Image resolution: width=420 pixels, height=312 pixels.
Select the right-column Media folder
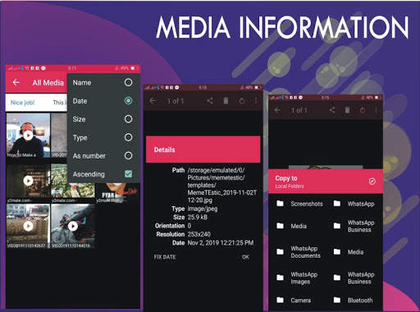(349, 252)
